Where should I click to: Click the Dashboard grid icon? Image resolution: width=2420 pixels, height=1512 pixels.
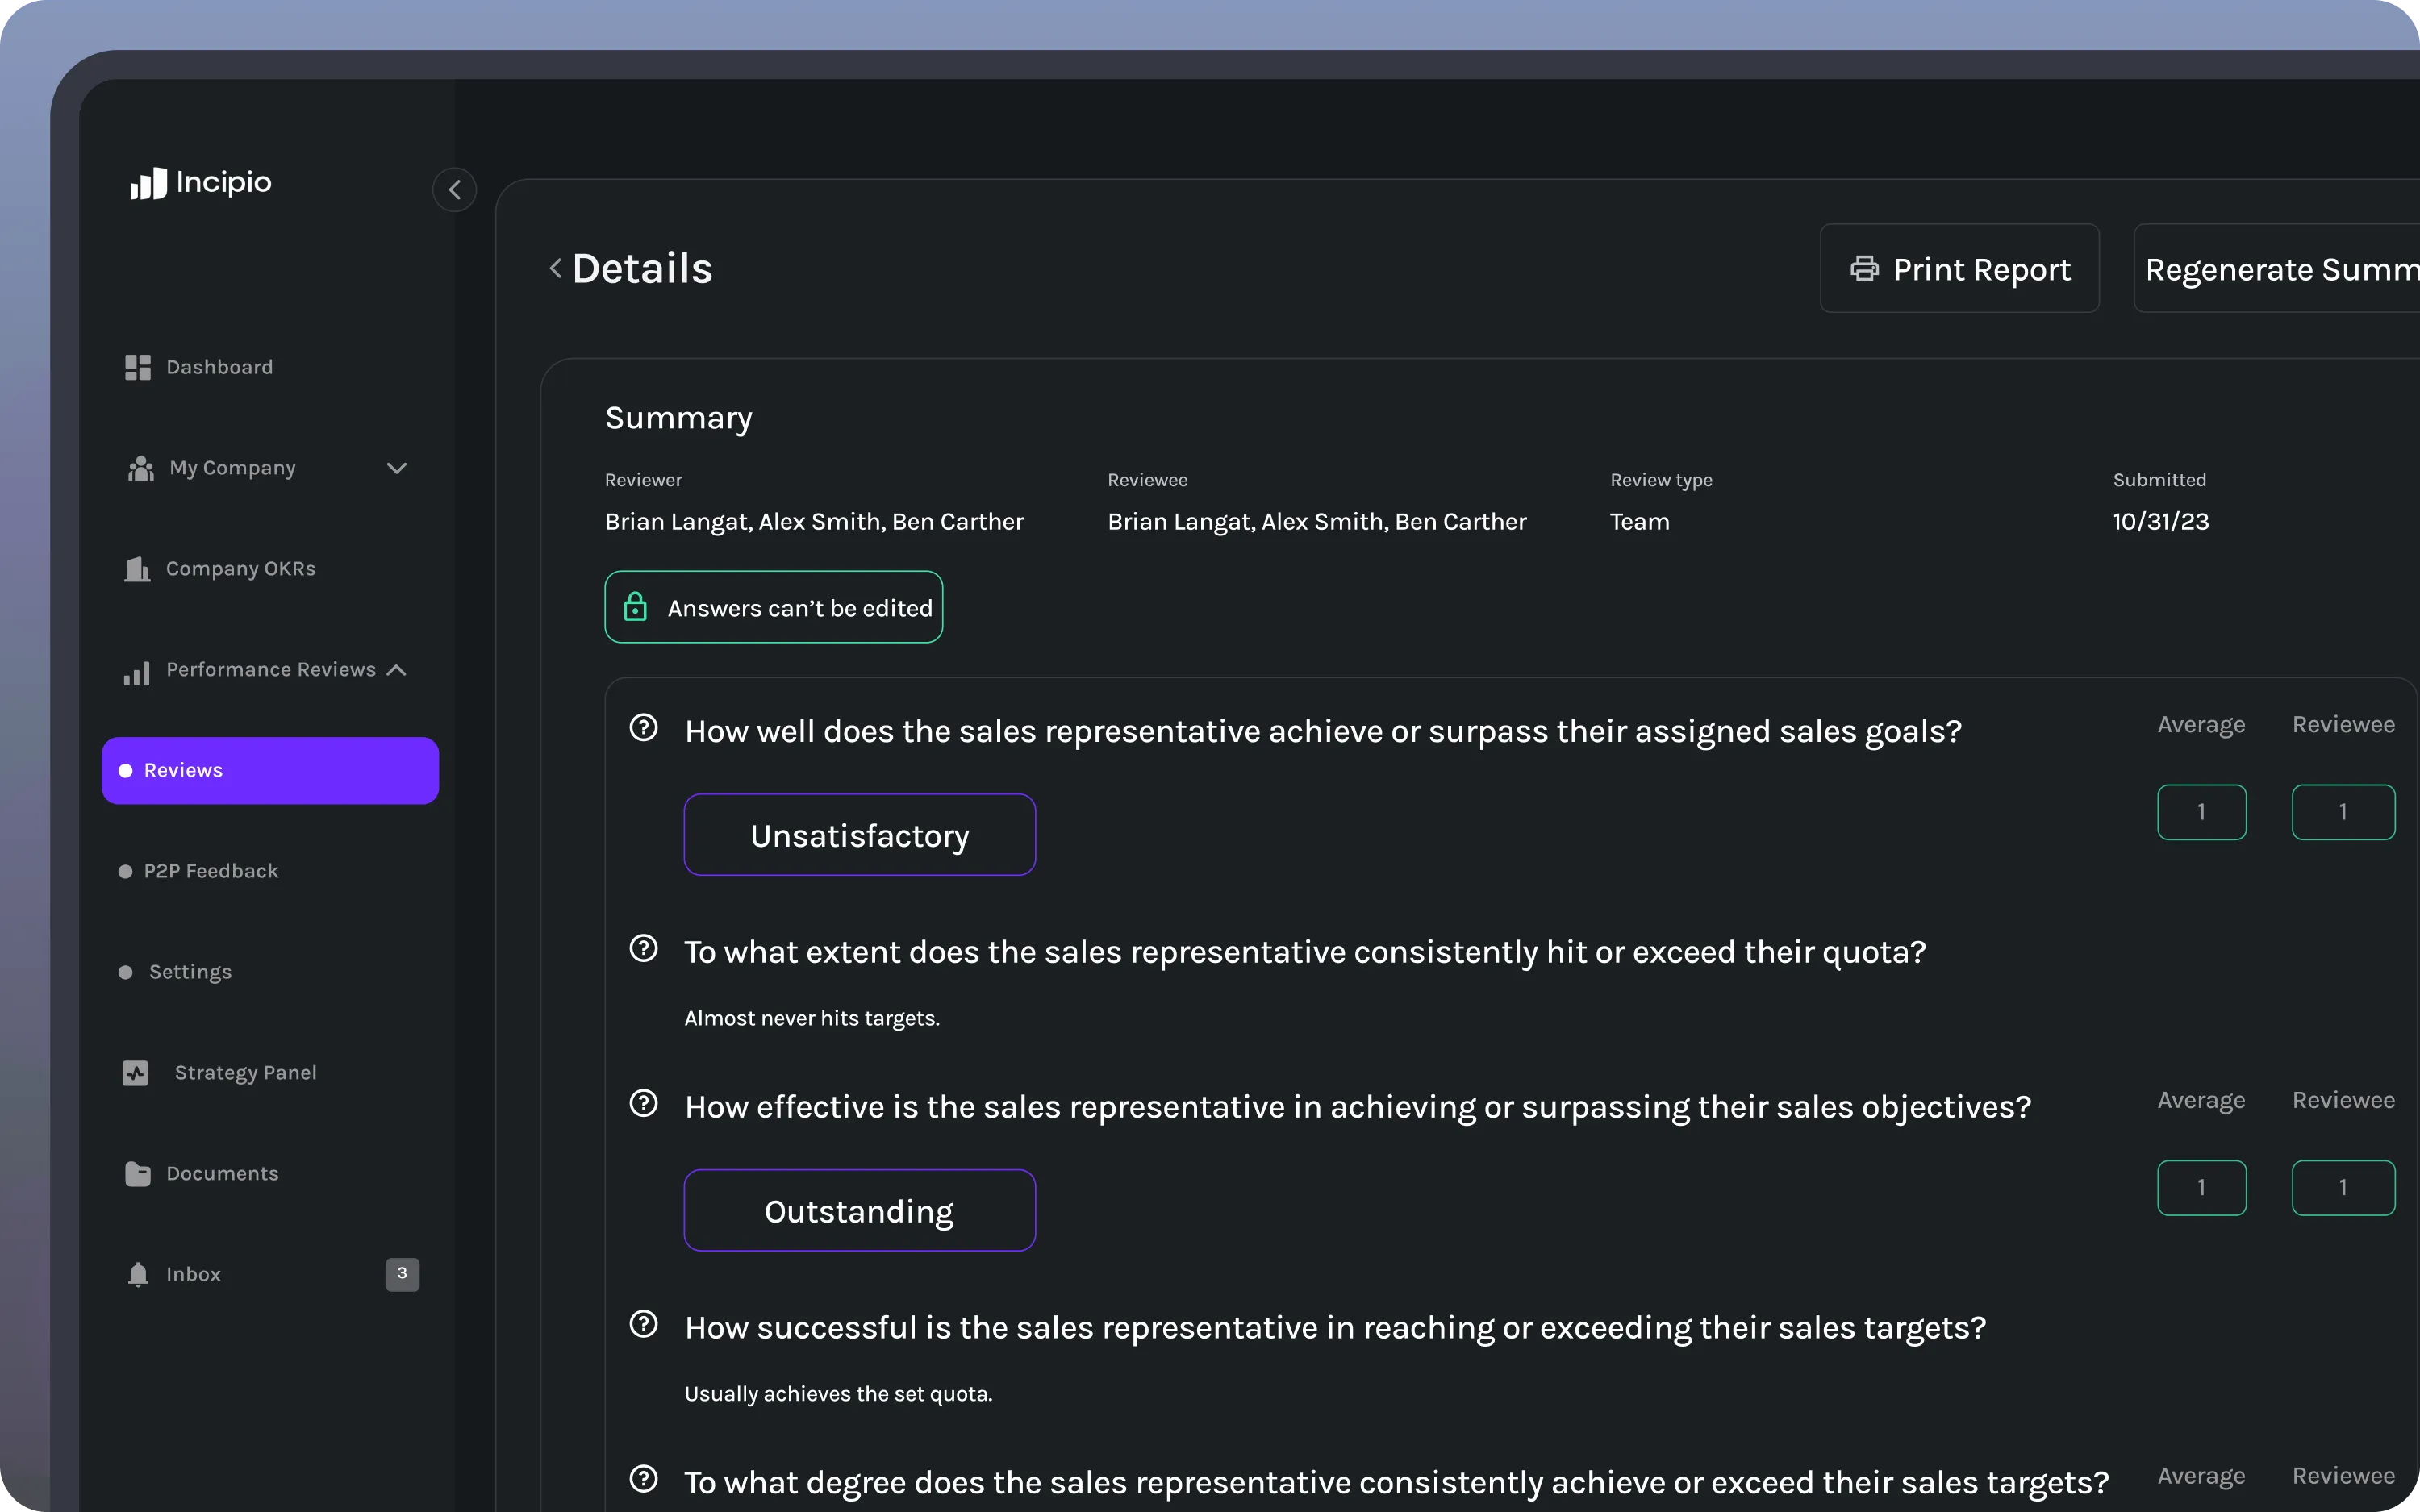[x=138, y=368]
